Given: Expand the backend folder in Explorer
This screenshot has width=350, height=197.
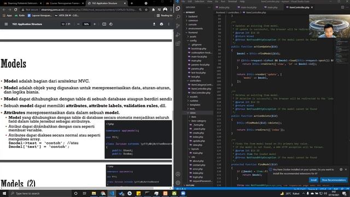Looking at the screenshot, I should 192,16.
